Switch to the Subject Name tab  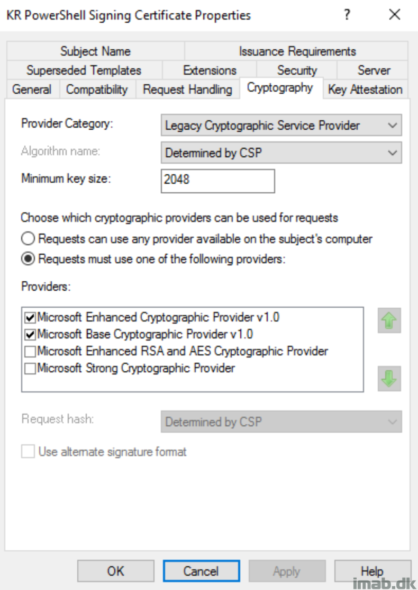95,51
